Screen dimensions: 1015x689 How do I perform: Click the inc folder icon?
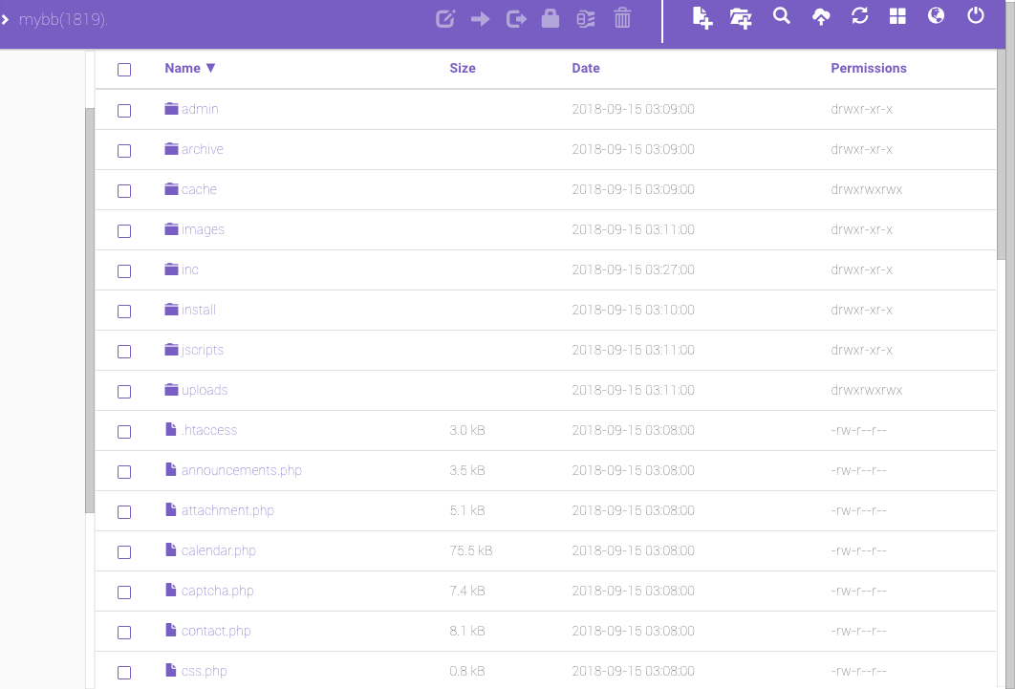coord(171,269)
